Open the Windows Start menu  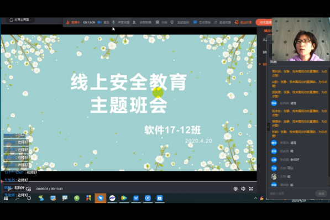[x=6, y=198]
